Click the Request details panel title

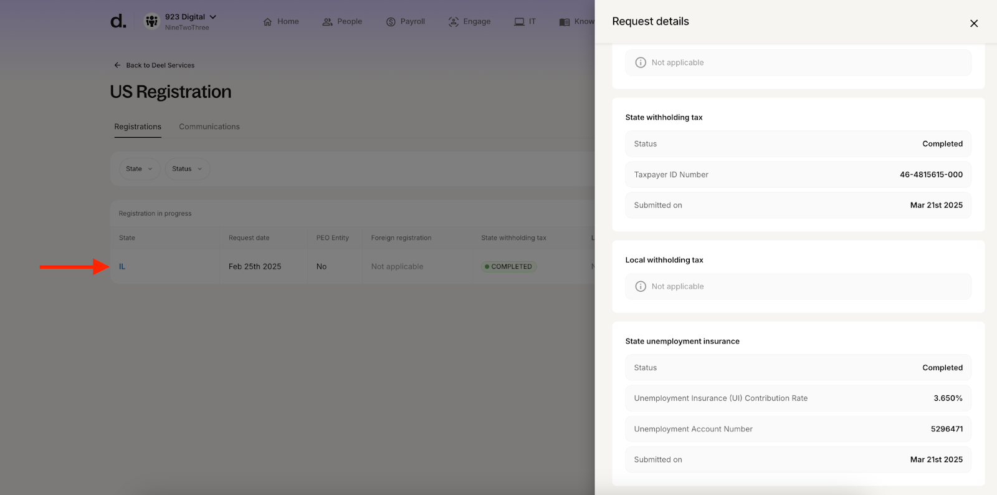[651, 21]
